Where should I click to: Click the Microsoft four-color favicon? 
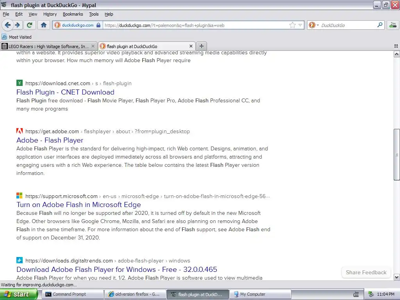point(20,196)
